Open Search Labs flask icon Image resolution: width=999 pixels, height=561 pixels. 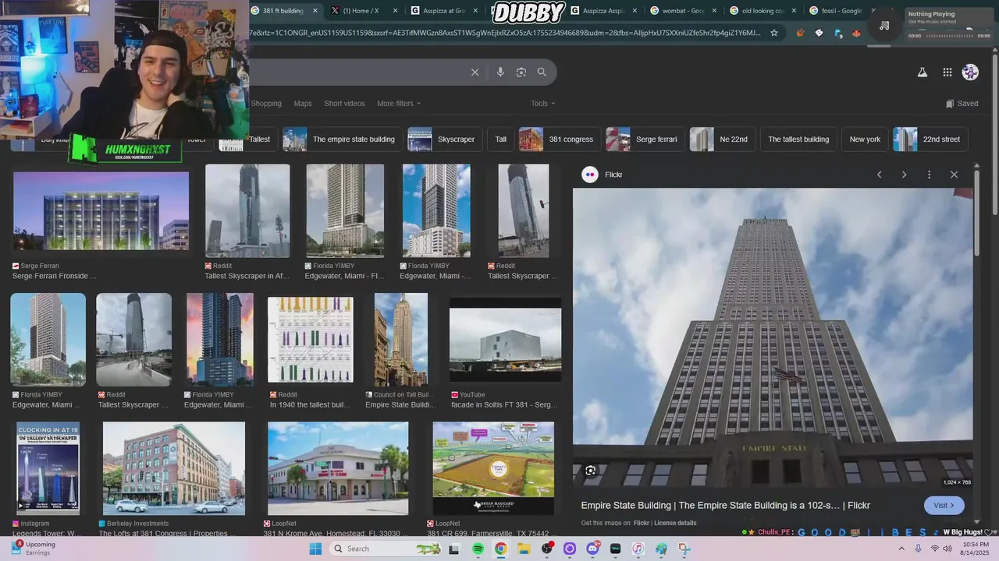pos(922,72)
